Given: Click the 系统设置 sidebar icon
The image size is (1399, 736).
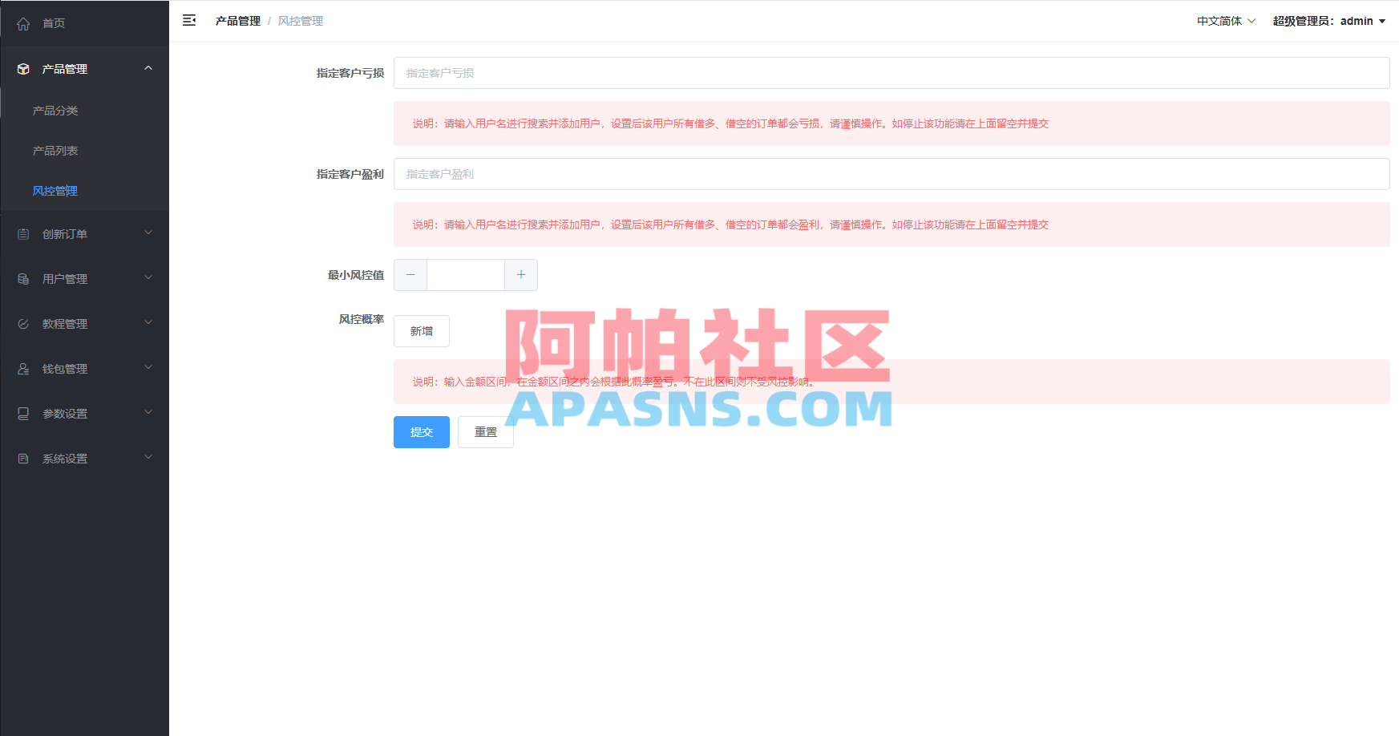Looking at the screenshot, I should [23, 459].
